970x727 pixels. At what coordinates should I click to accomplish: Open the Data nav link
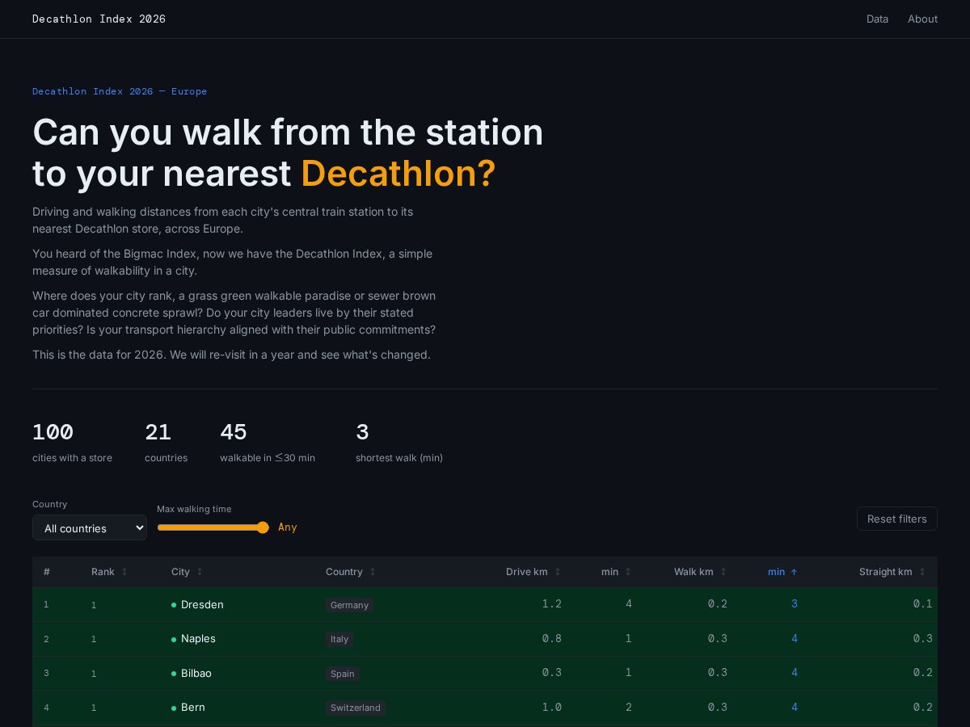pyautogui.click(x=877, y=19)
